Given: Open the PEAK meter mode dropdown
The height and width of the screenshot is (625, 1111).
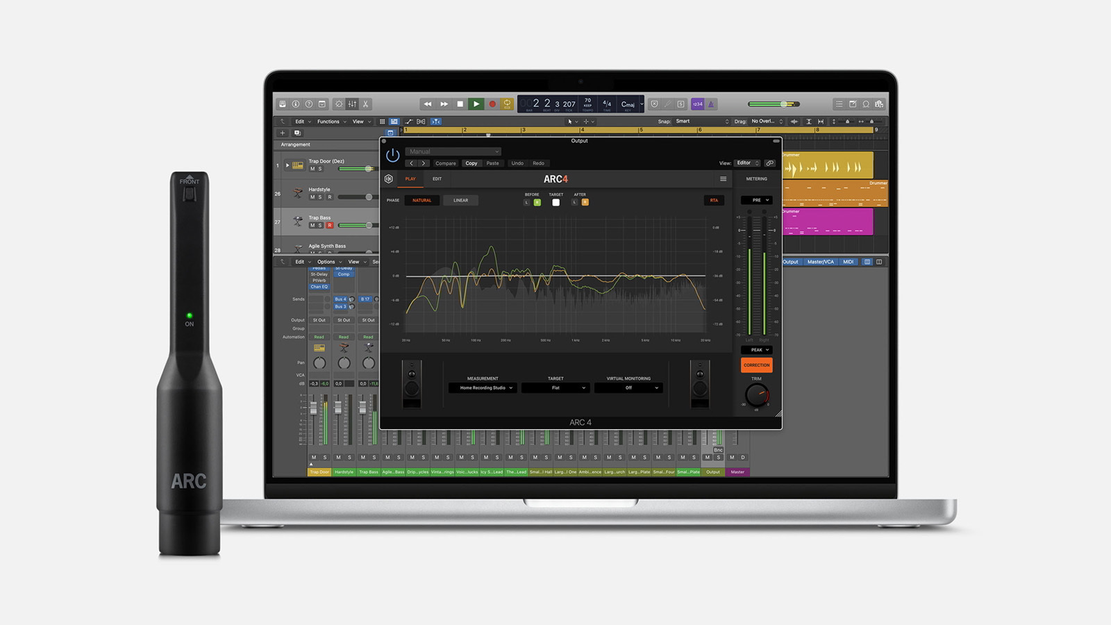Looking at the screenshot, I should point(757,350).
